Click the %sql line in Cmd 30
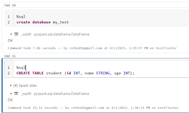 click(x=21, y=17)
